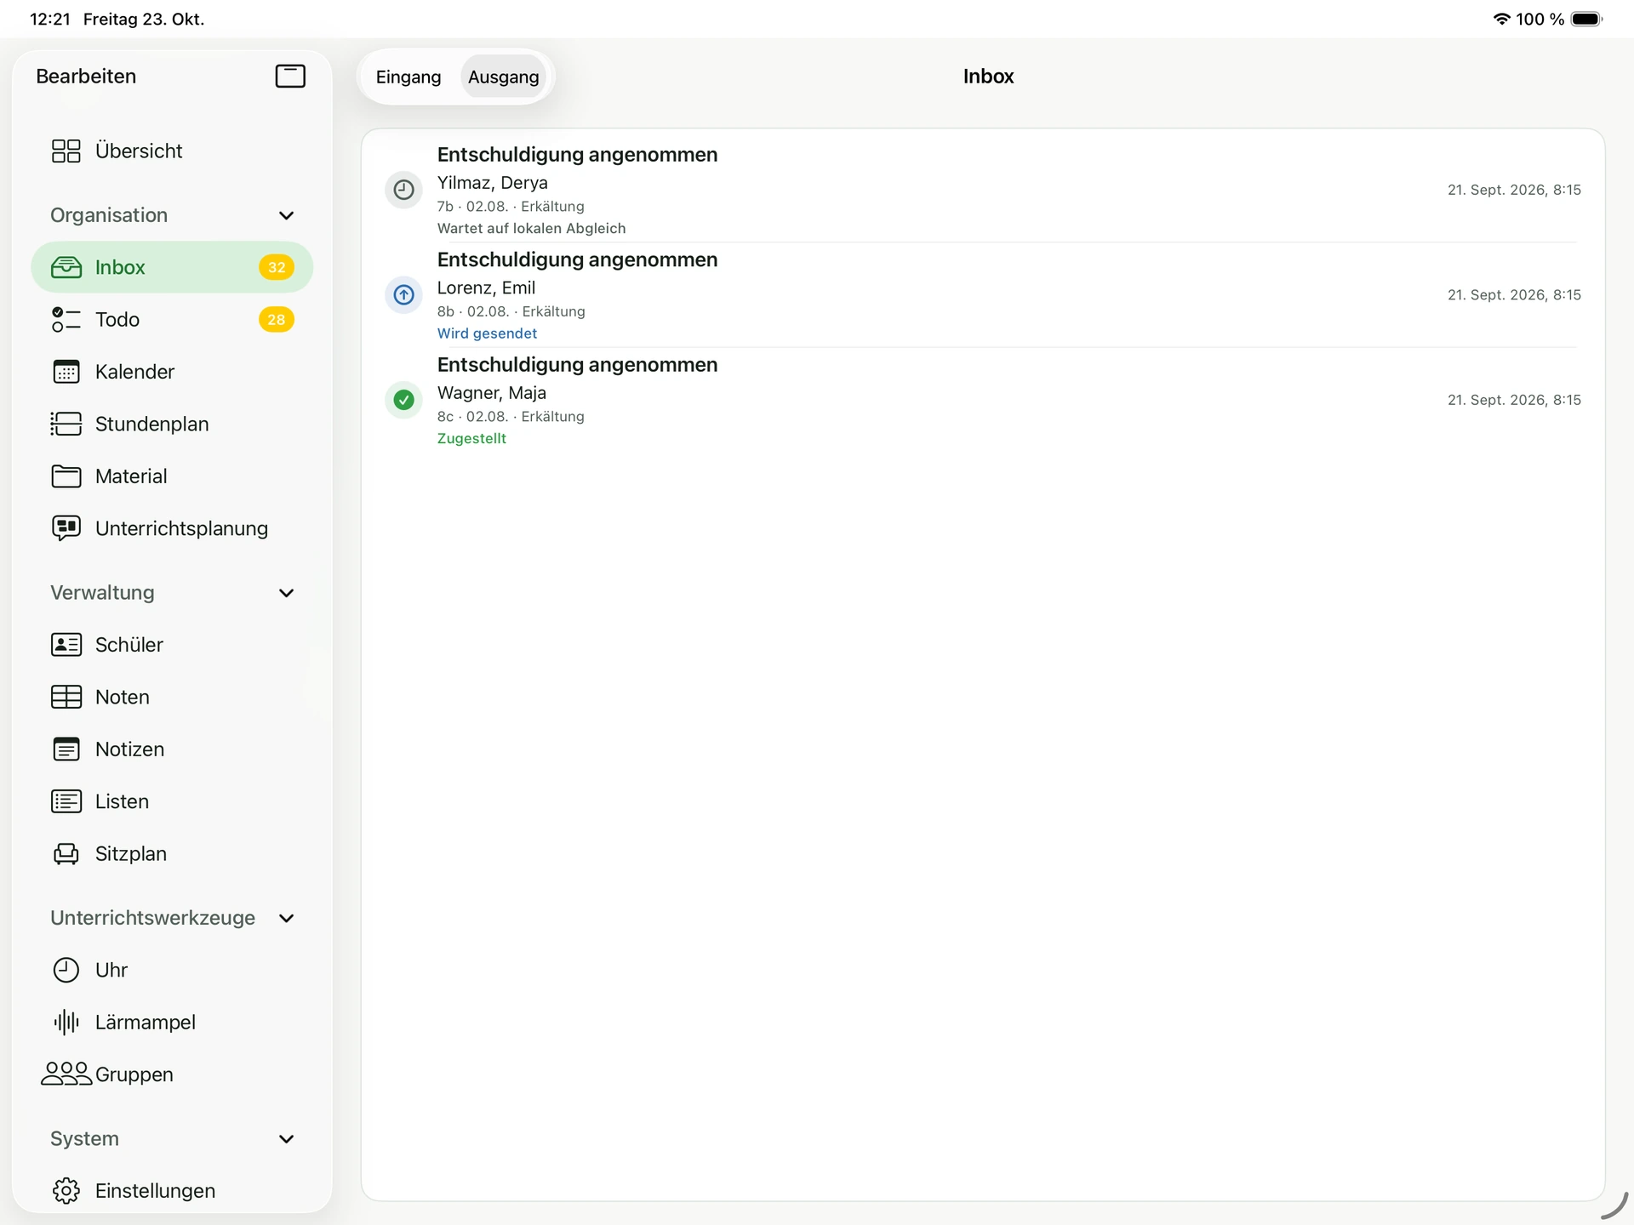The width and height of the screenshot is (1634, 1225).
Task: Click the 'Zugestellt' status text
Action: tap(471, 439)
